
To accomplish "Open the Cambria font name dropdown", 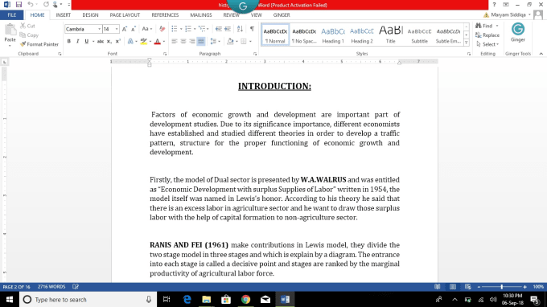I will [x=83, y=29].
